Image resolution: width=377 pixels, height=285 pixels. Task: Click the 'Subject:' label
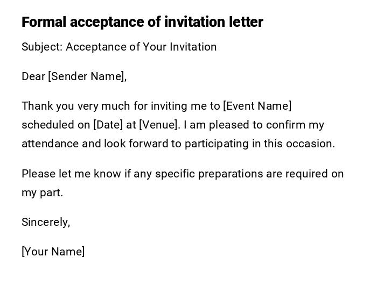point(42,47)
